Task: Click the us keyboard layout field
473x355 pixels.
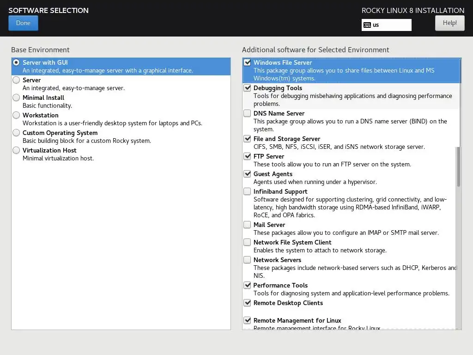Action: pyautogui.click(x=387, y=25)
